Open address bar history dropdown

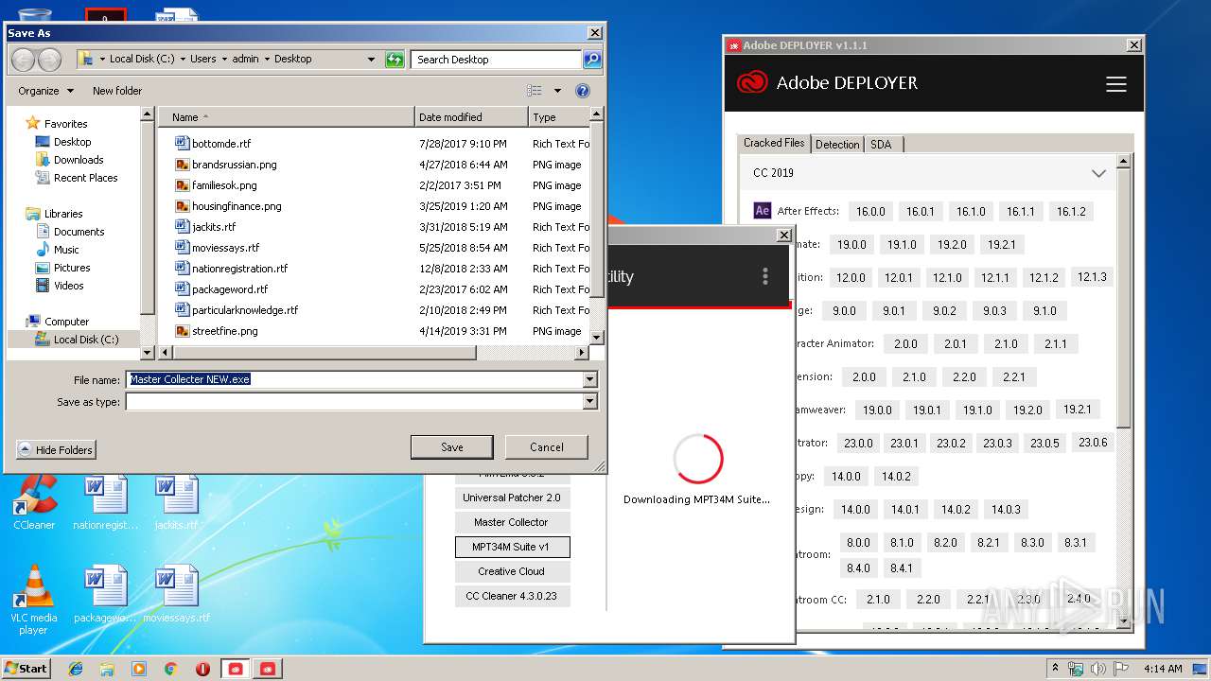[x=371, y=60]
